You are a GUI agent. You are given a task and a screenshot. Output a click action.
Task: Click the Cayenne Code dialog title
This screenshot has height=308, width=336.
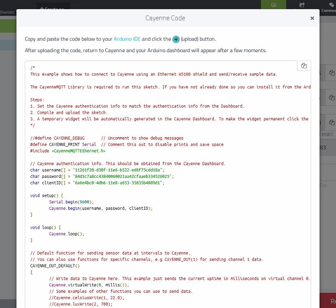[165, 18]
